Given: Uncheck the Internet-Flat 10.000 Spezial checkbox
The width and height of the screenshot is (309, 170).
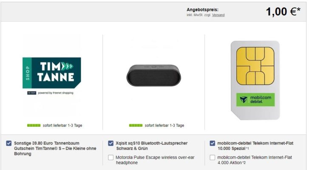Looking at the screenshot, I should 213,143.
